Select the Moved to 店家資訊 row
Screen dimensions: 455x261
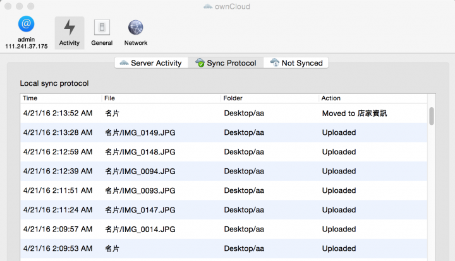tap(224, 113)
